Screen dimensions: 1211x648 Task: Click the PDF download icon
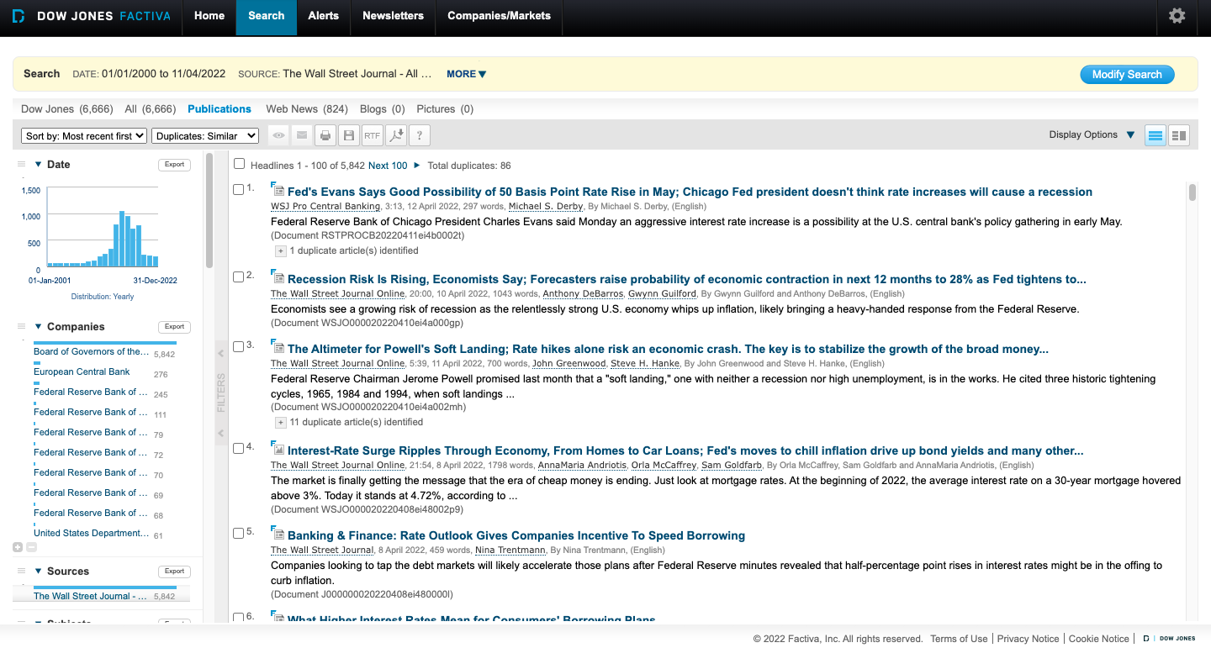click(x=396, y=135)
